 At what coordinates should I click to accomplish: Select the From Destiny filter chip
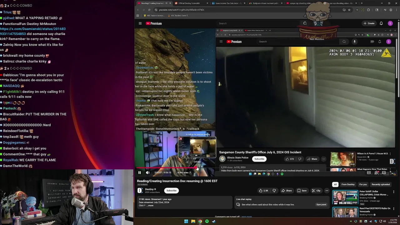348,184
